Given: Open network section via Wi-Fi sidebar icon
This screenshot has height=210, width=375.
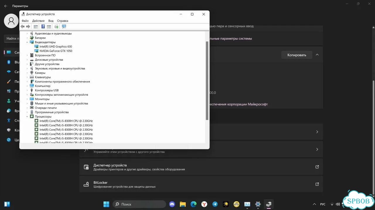Looking at the screenshot, I should coord(9,72).
